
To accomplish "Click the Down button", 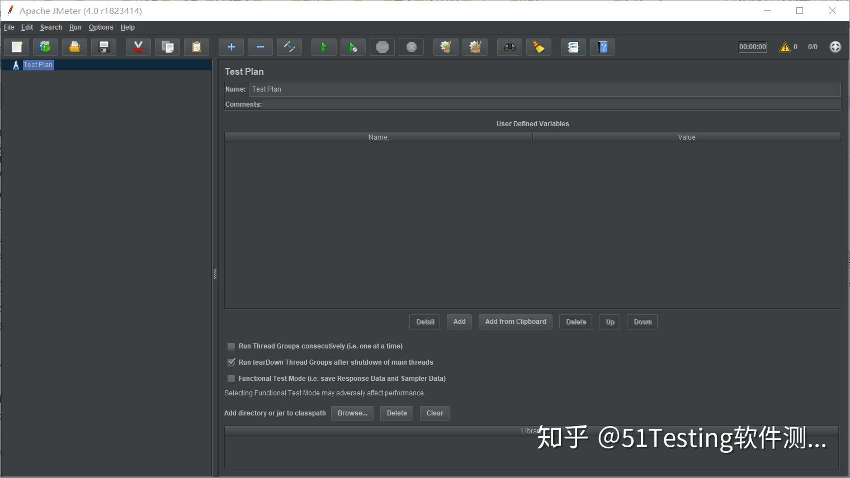I will coord(643,322).
